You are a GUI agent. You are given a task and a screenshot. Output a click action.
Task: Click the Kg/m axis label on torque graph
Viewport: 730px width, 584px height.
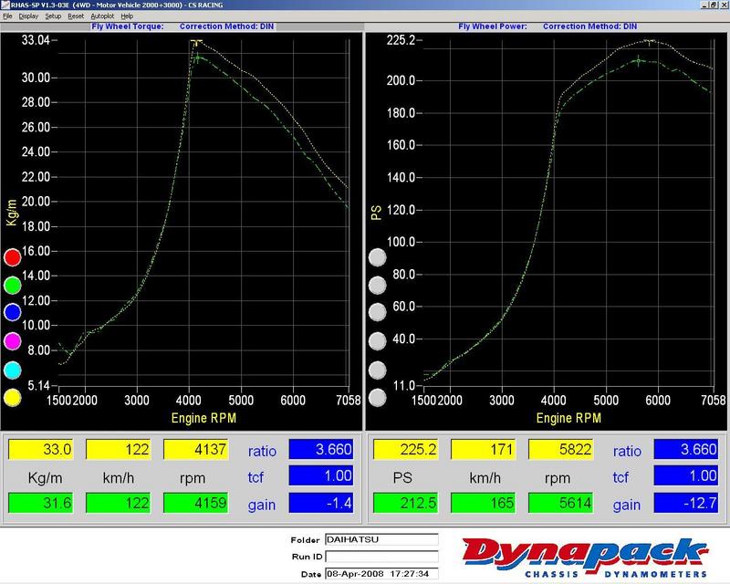click(12, 213)
